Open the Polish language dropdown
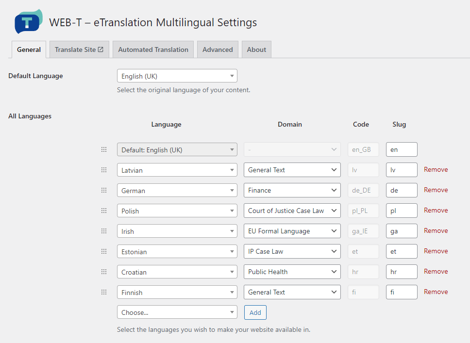This screenshot has height=343, width=470. point(177,211)
